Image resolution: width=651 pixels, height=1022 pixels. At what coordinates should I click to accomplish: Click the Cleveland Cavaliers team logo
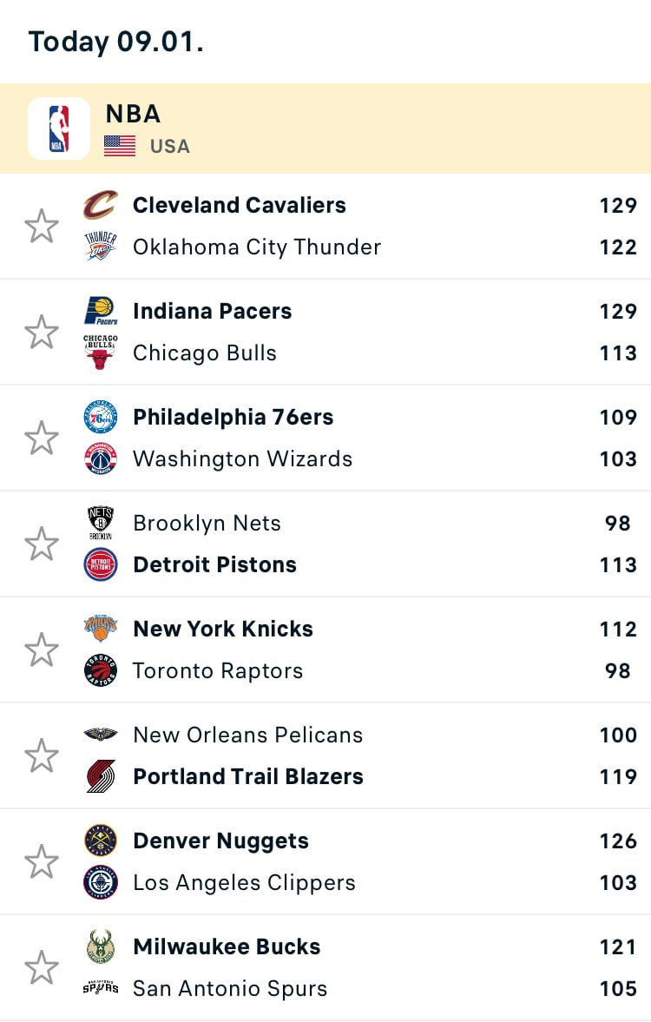(101, 206)
